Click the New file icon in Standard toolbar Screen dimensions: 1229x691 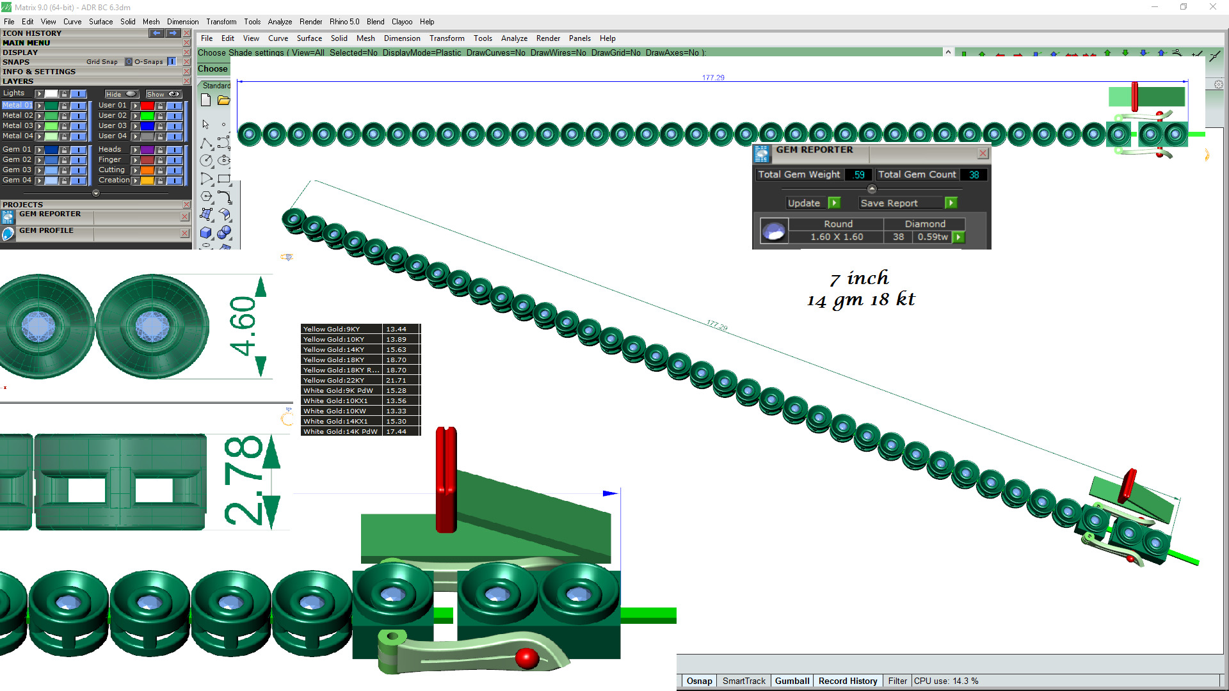205,100
